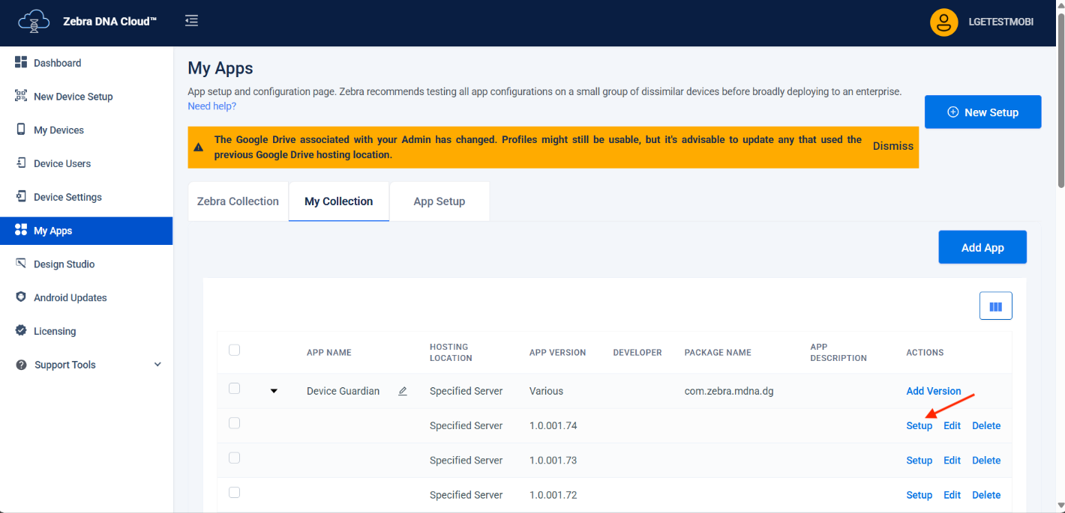
Task: Collapse the Device Guardian row arrow
Action: [274, 391]
